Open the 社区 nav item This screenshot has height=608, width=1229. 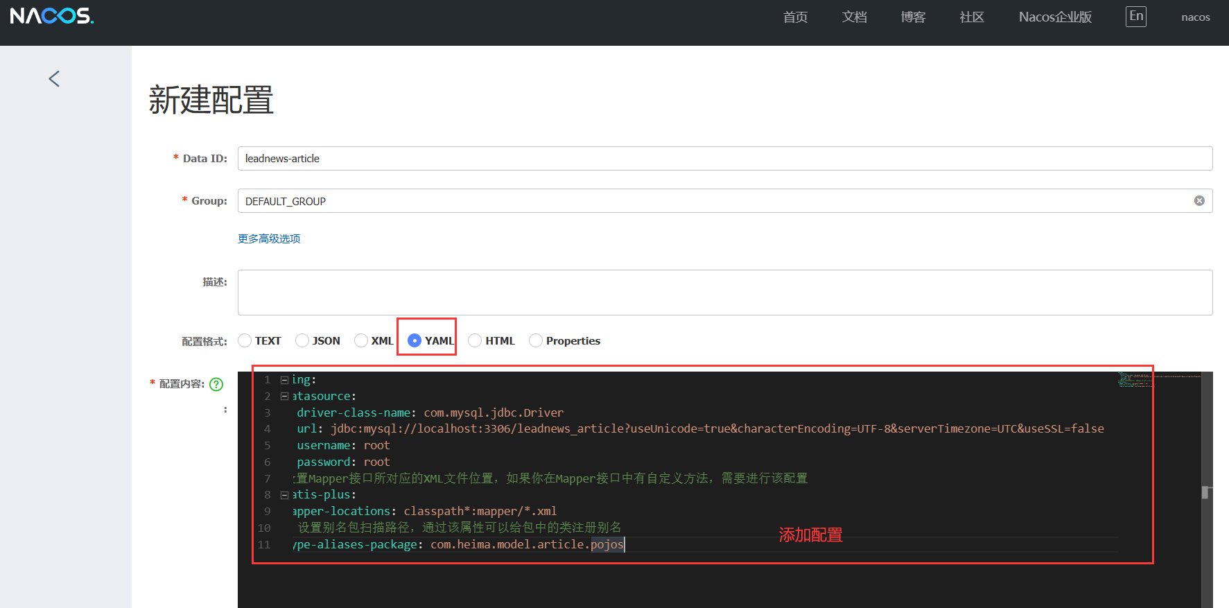click(x=972, y=17)
